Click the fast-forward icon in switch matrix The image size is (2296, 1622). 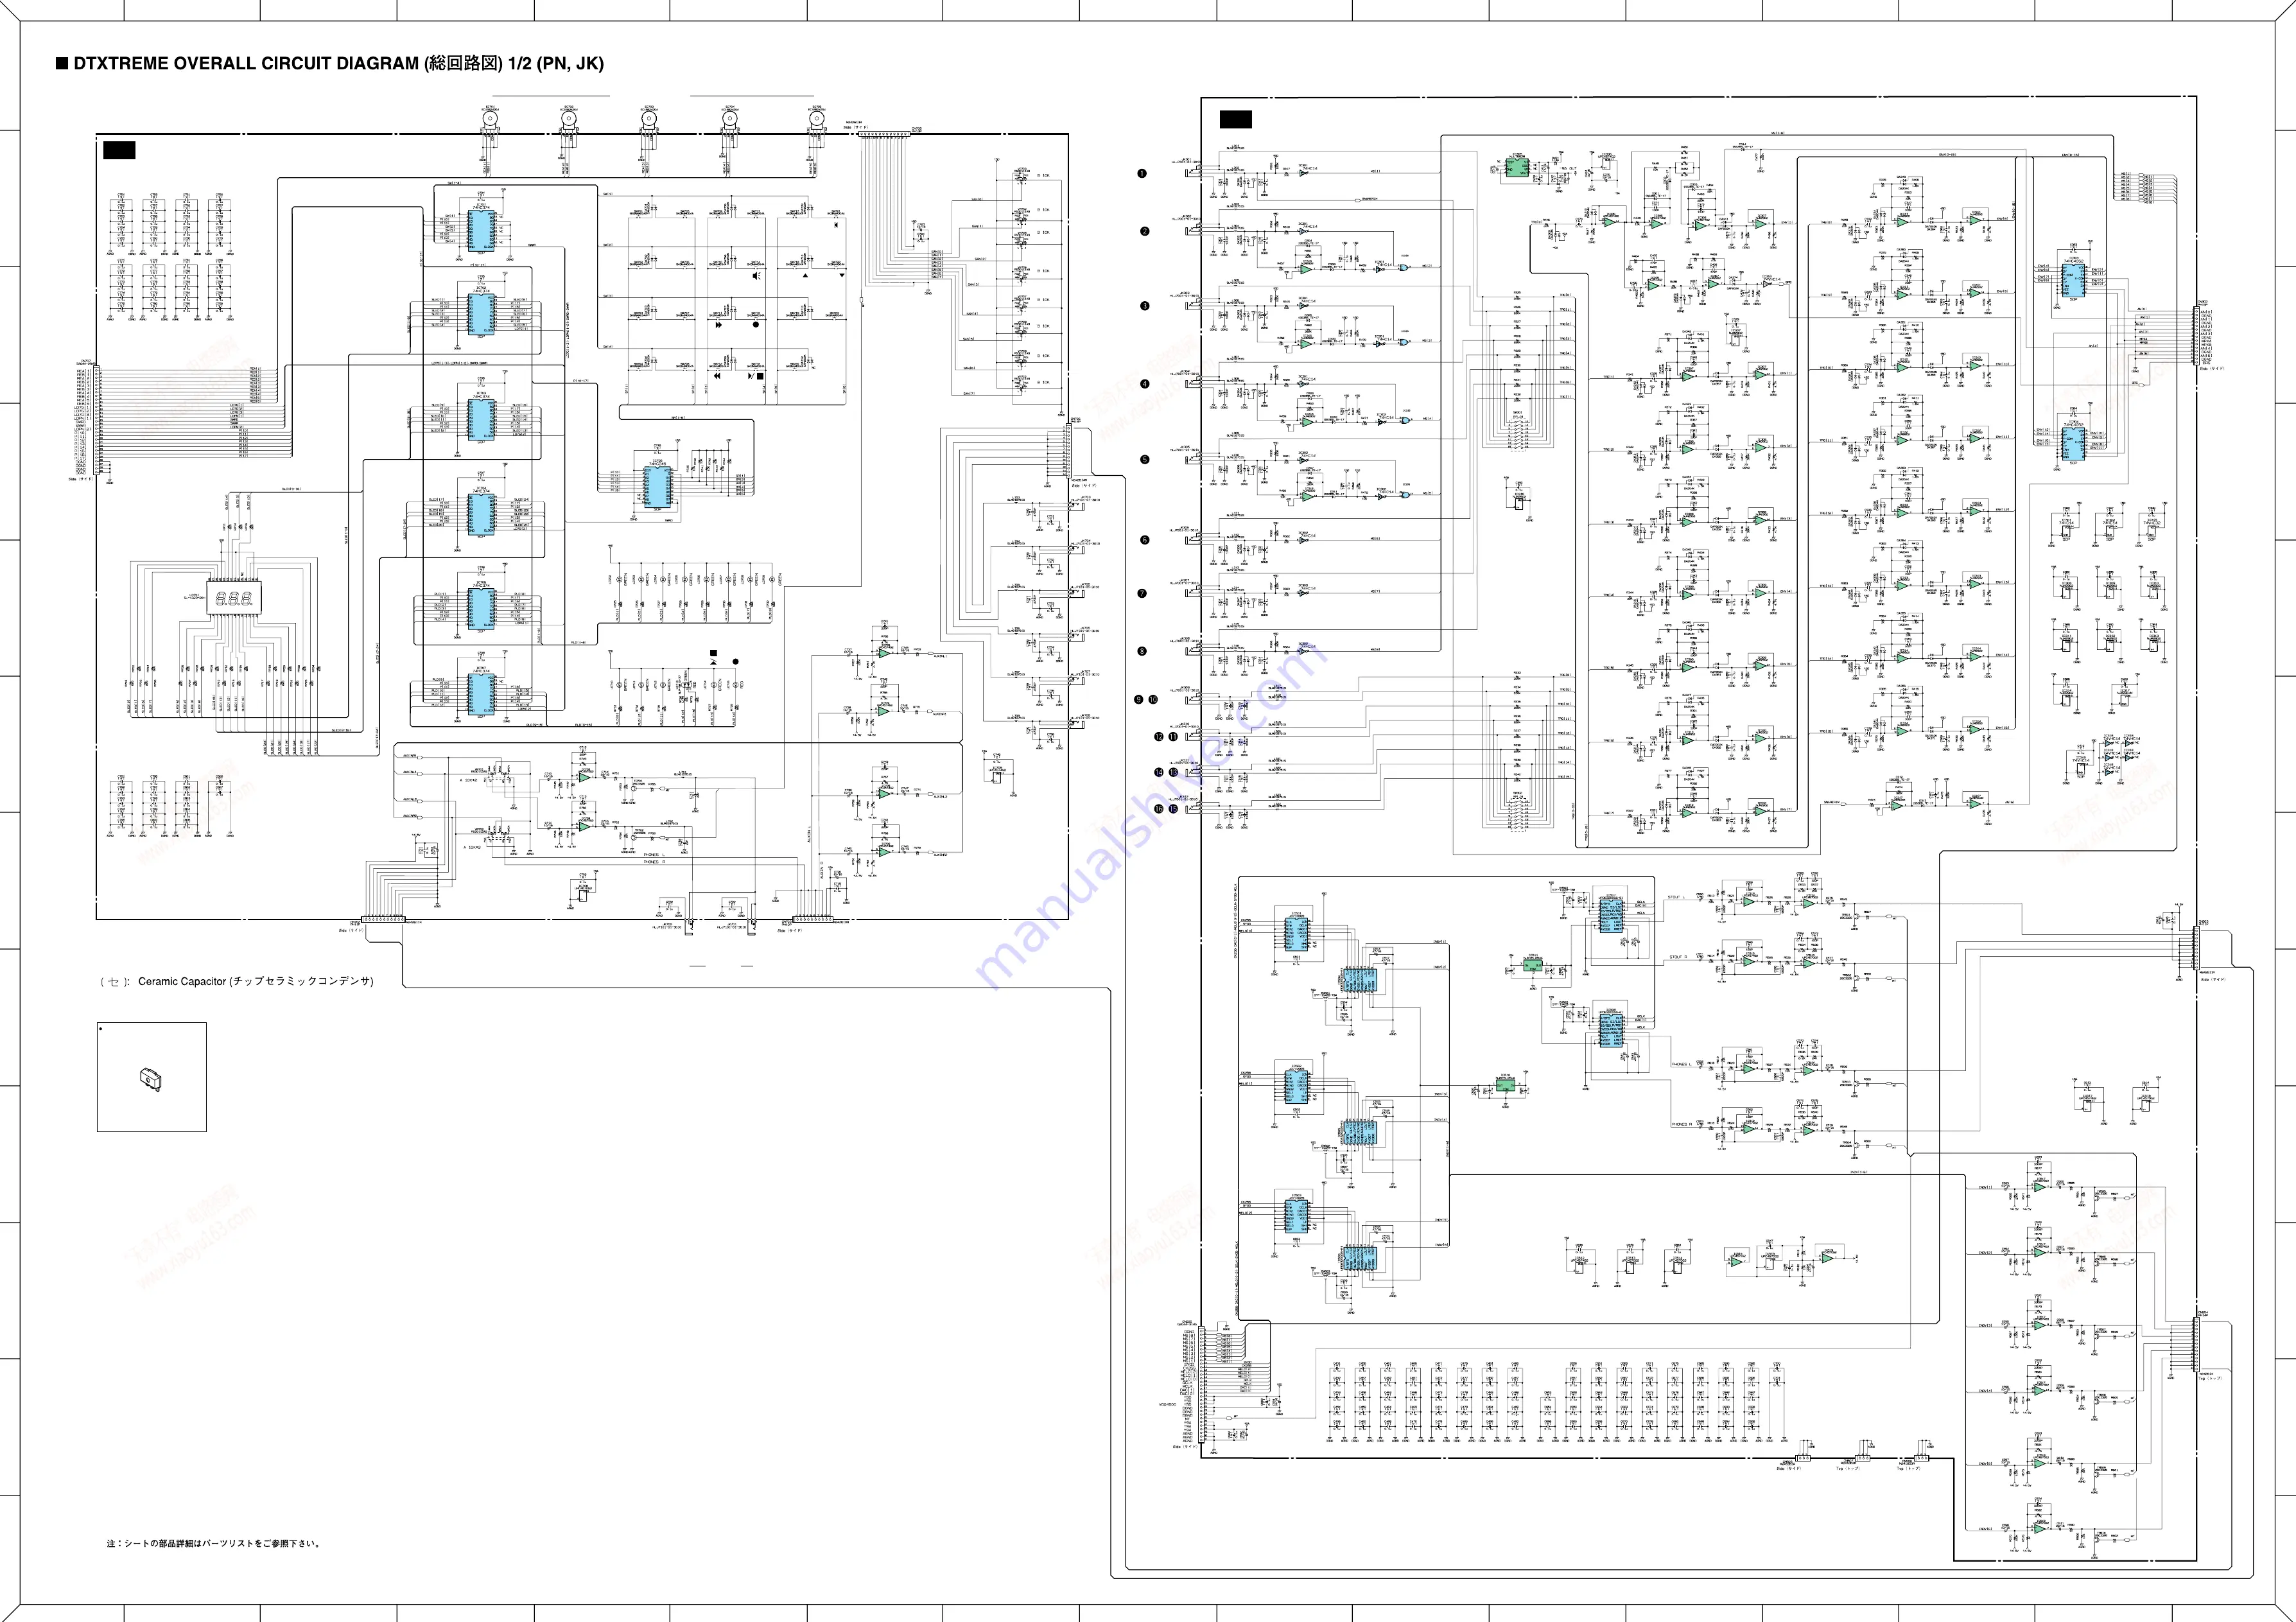(x=719, y=325)
